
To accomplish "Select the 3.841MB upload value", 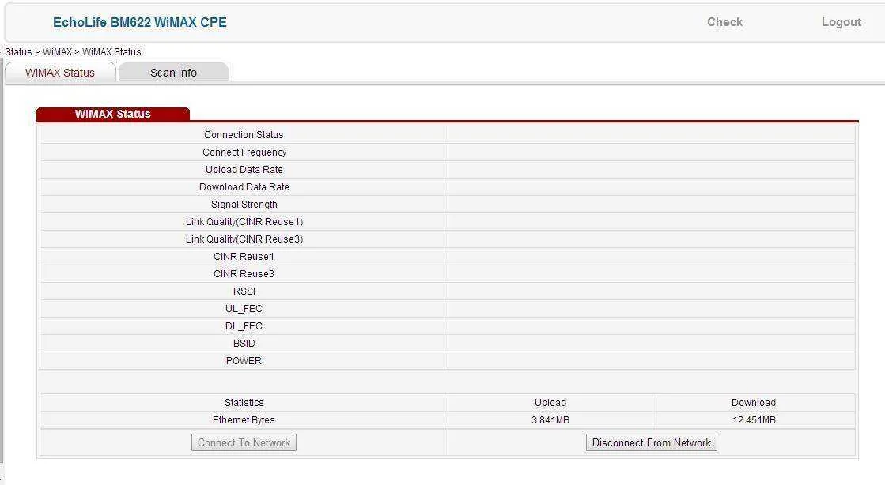I will (550, 420).
